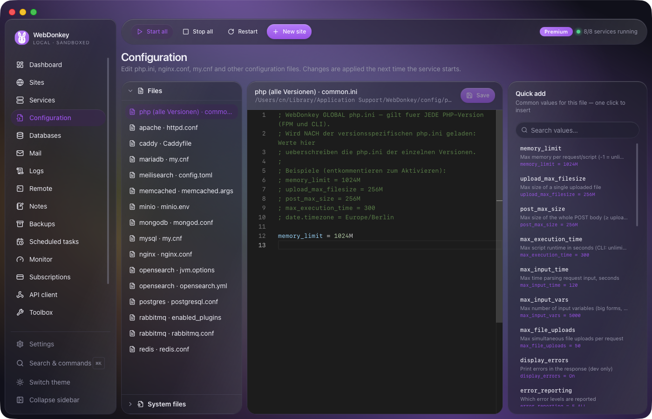Open minio minio.env file

[182, 207]
